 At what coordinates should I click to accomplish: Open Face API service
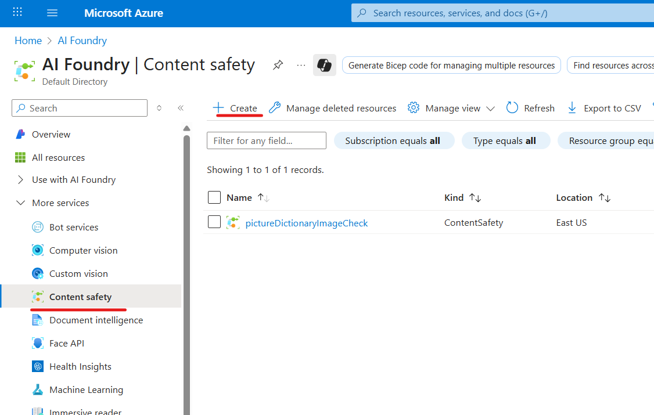[x=67, y=344]
